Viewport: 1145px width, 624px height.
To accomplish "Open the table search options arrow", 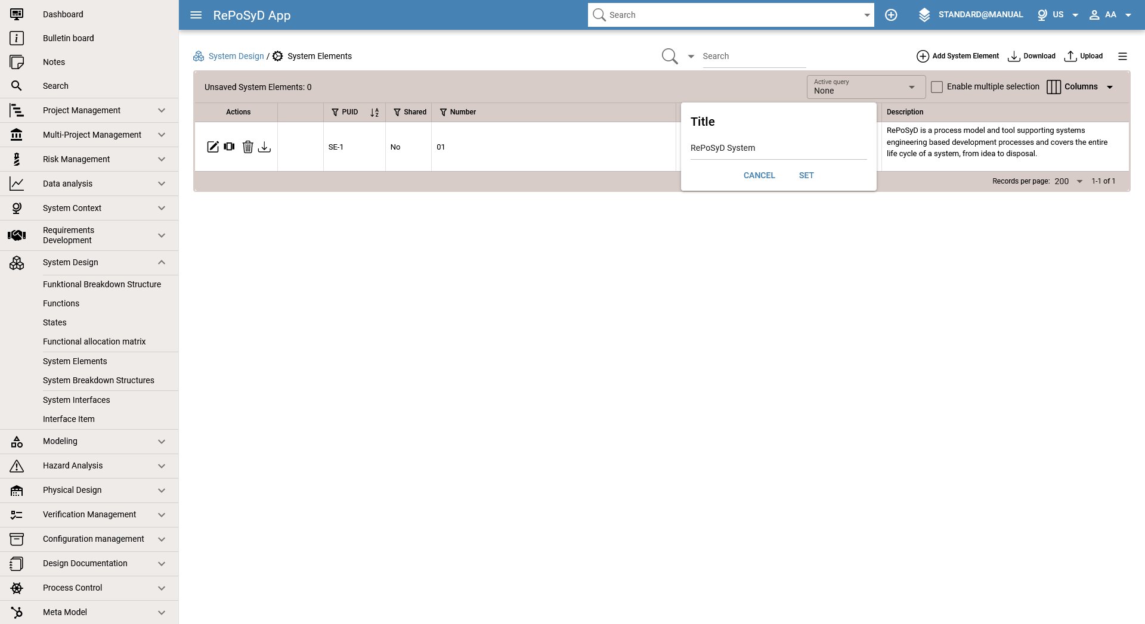I will click(x=691, y=57).
